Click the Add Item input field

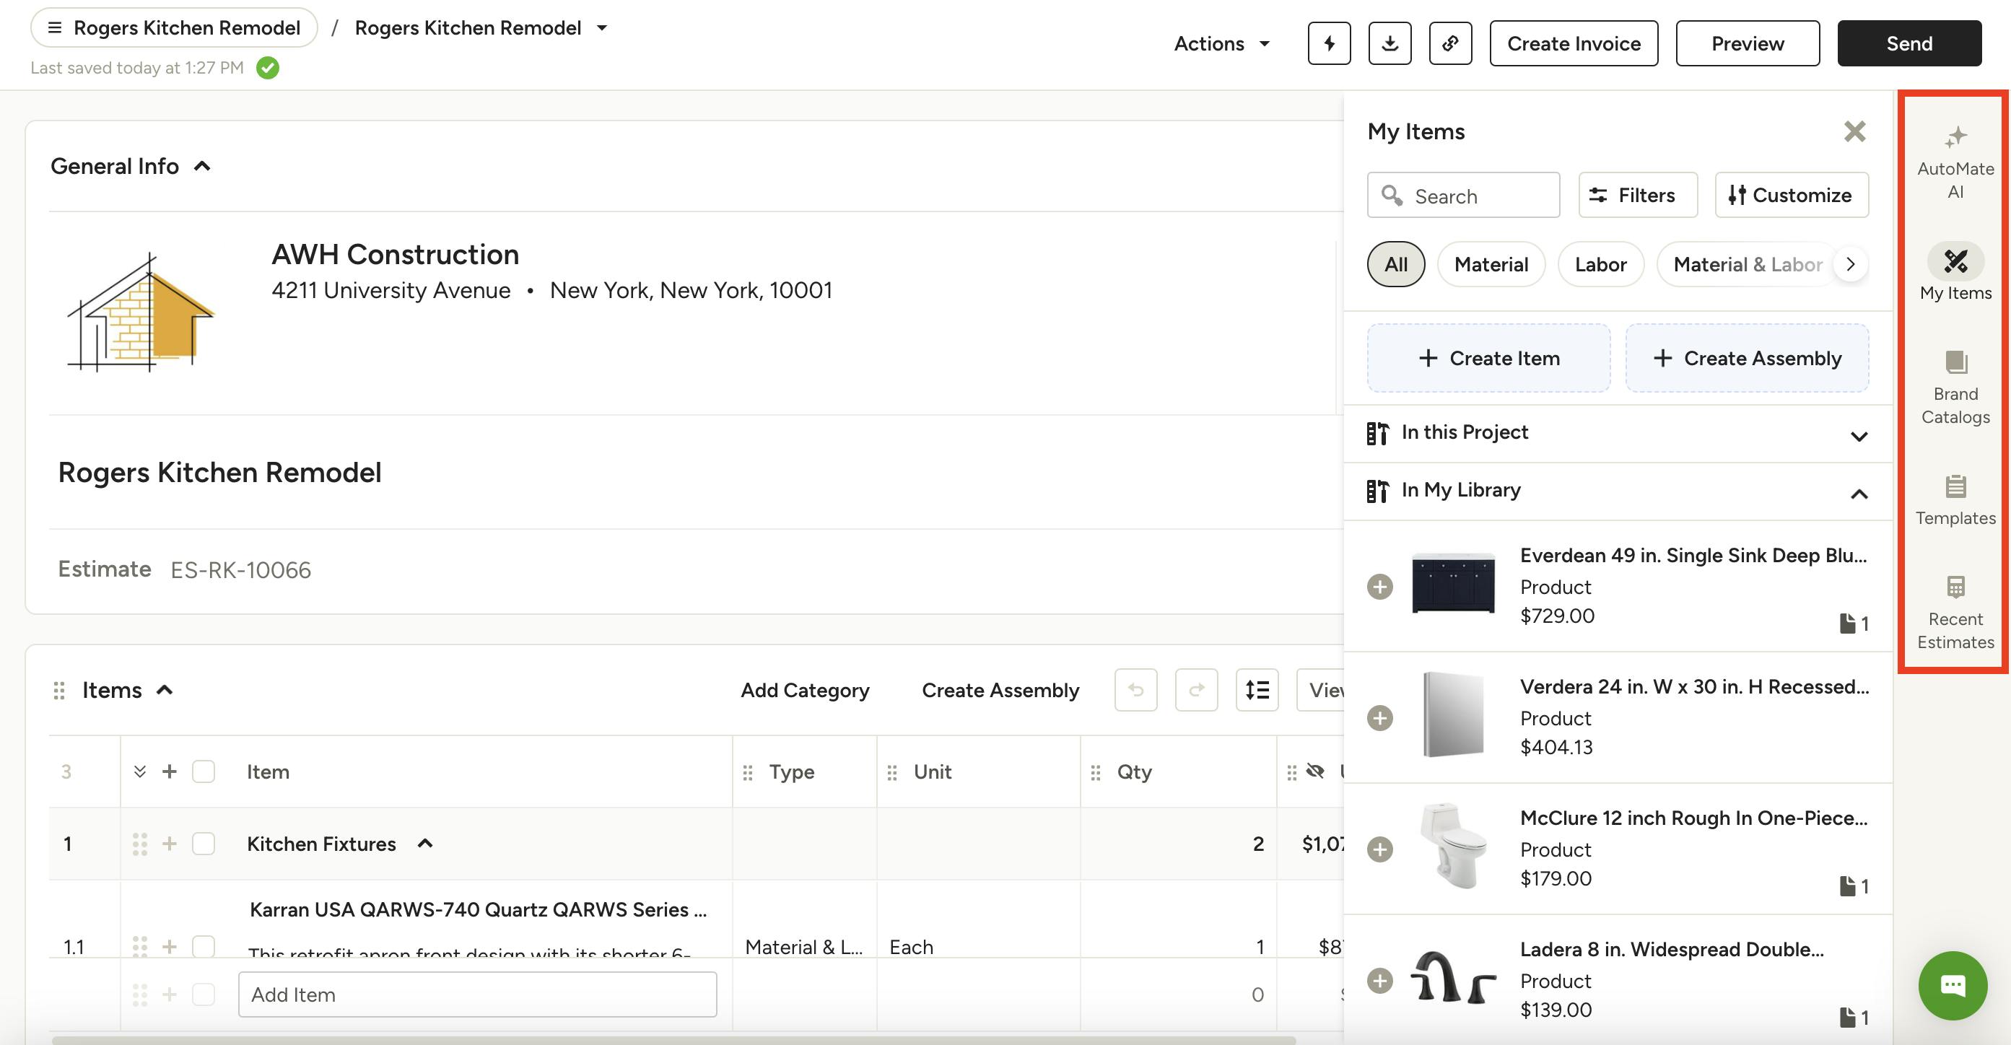[477, 994]
